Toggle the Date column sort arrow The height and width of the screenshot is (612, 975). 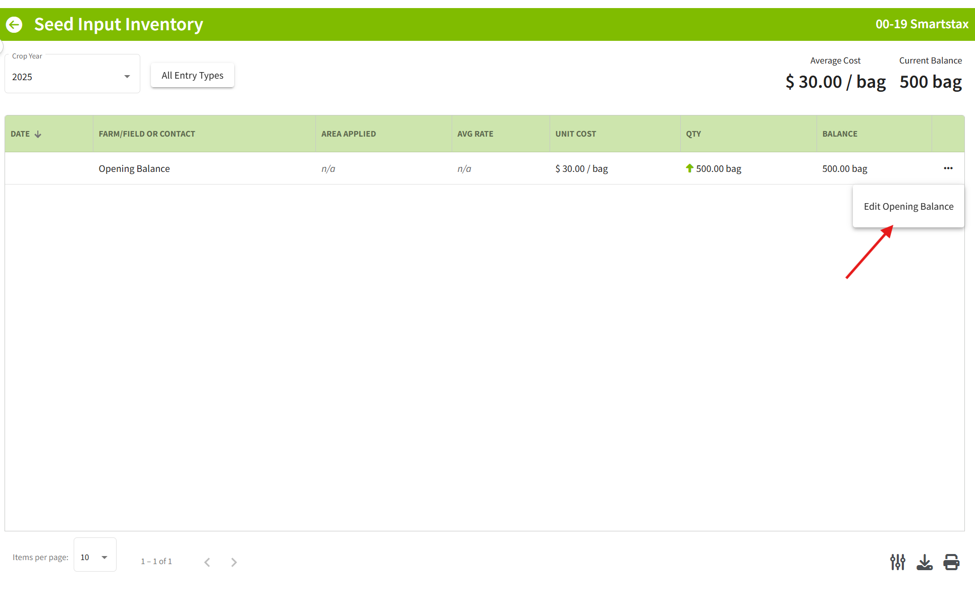click(38, 134)
